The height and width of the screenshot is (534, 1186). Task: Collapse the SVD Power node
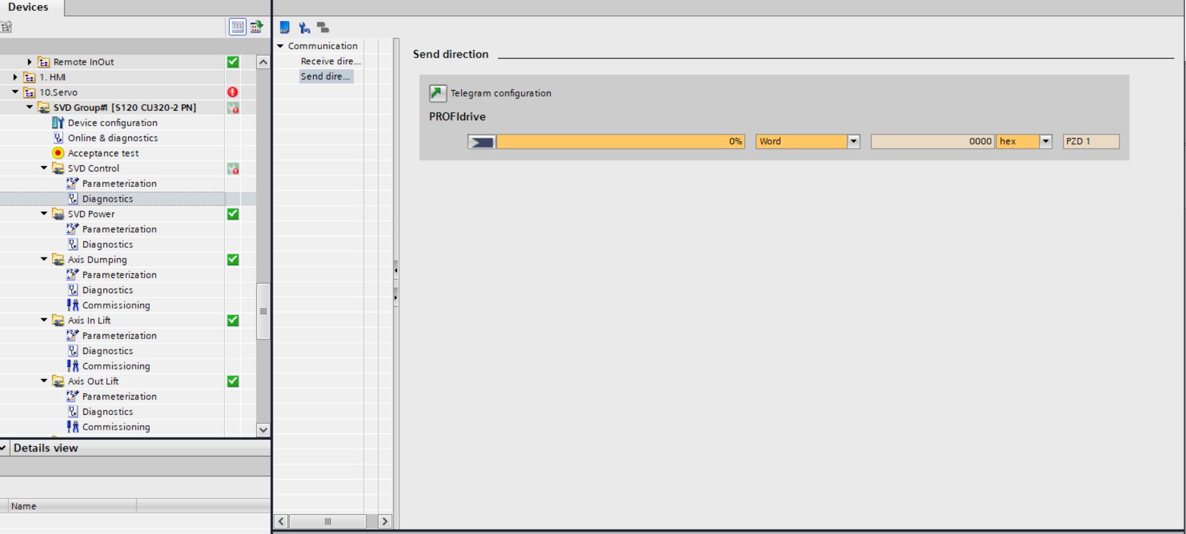44,214
